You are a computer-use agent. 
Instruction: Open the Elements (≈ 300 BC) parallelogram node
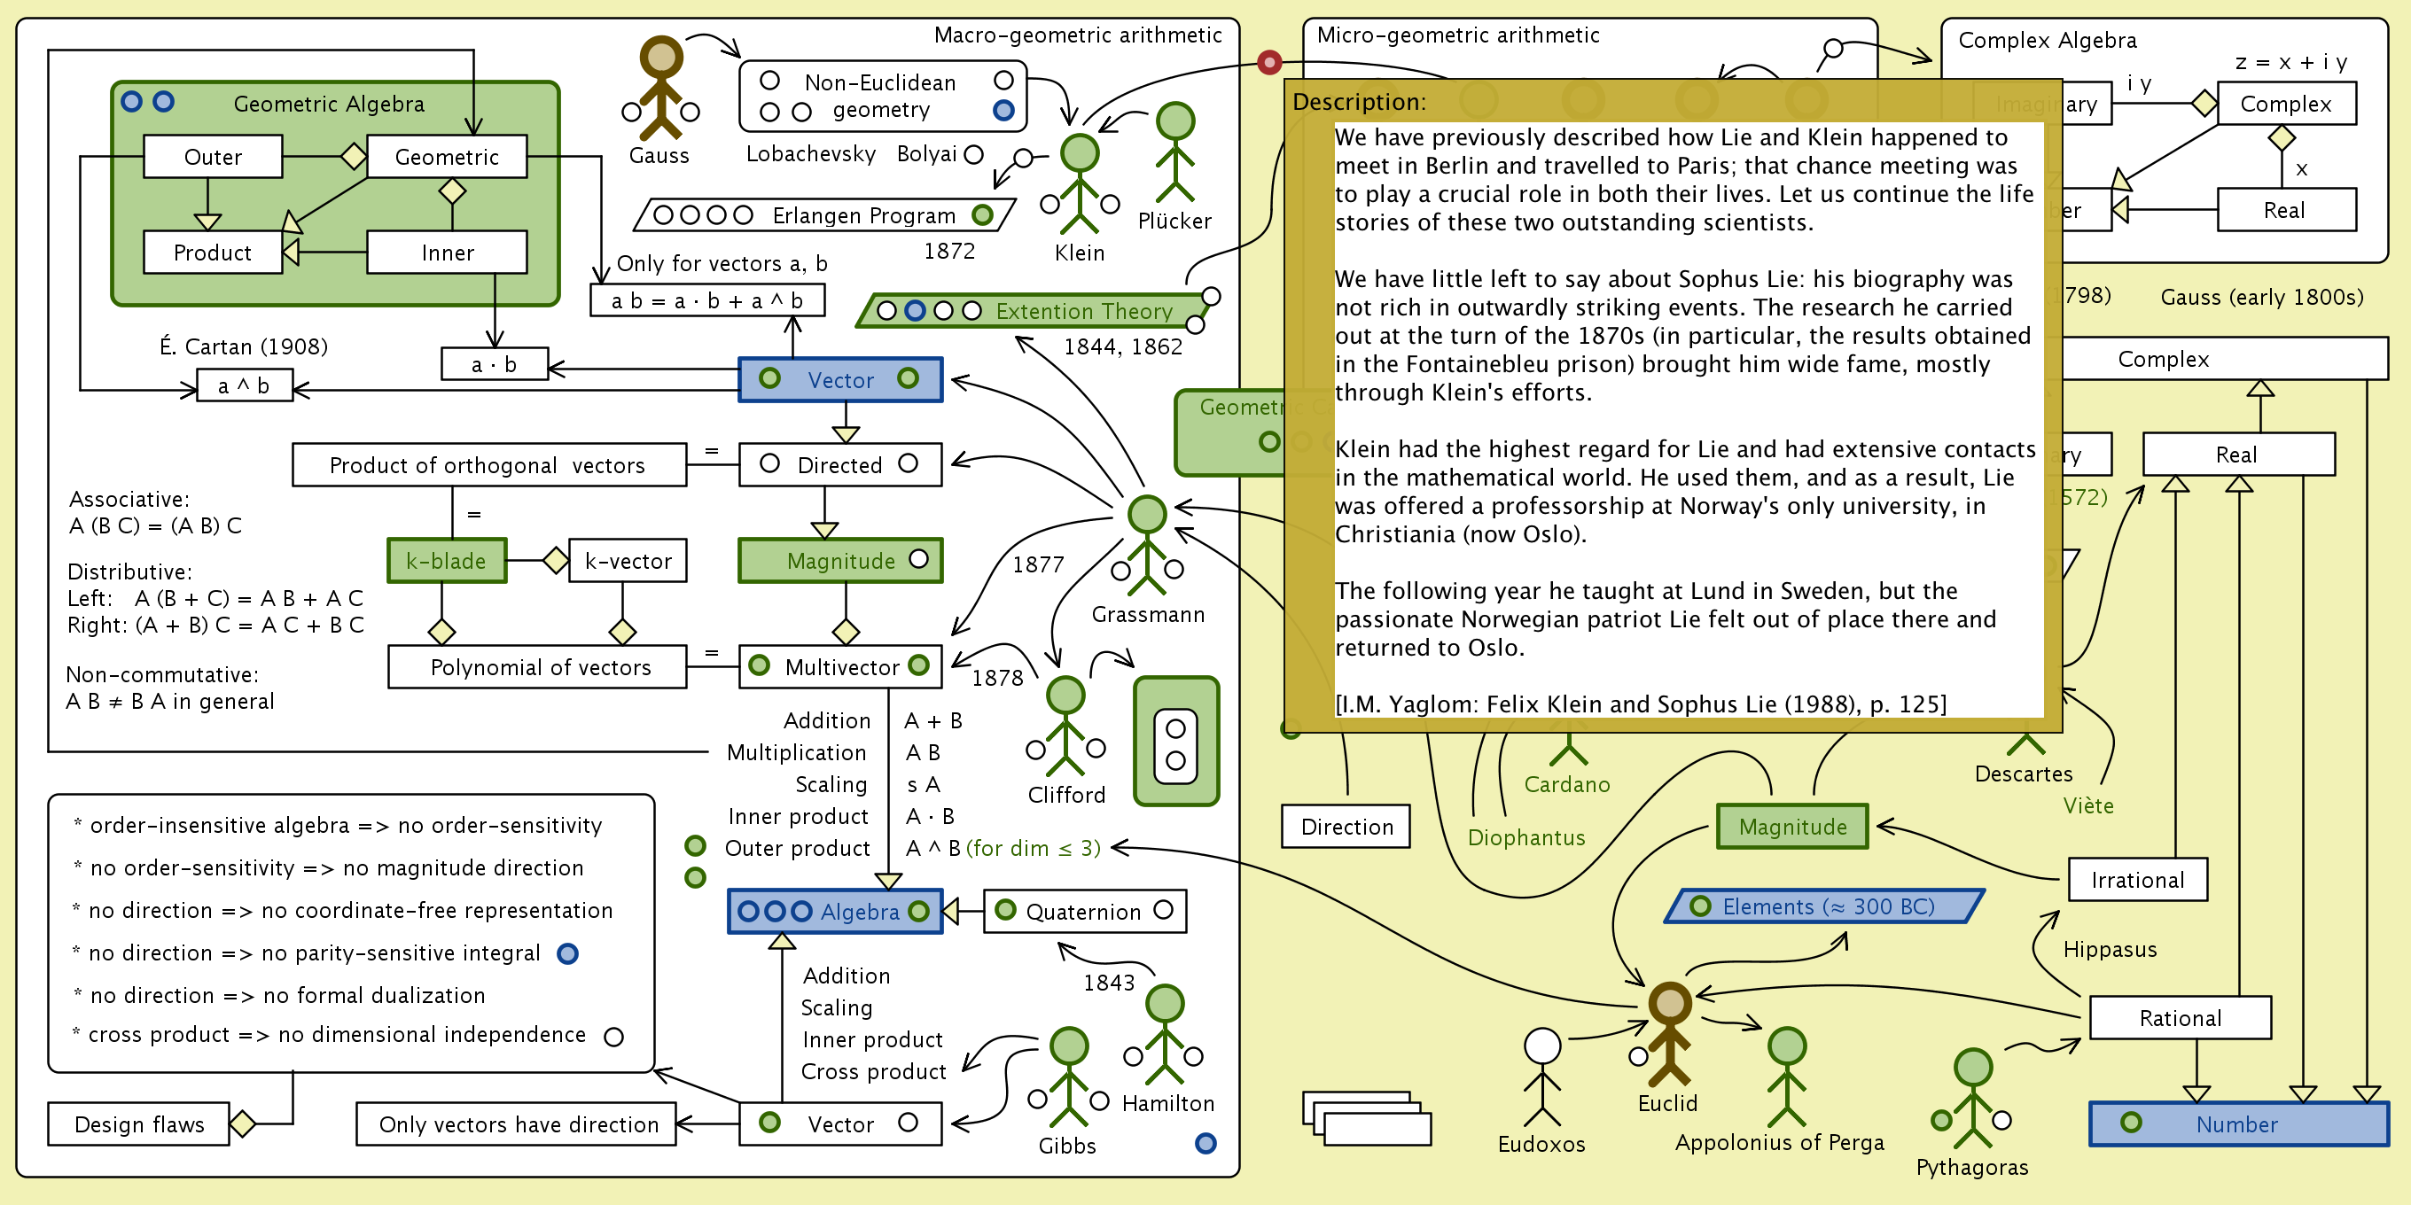click(1825, 906)
